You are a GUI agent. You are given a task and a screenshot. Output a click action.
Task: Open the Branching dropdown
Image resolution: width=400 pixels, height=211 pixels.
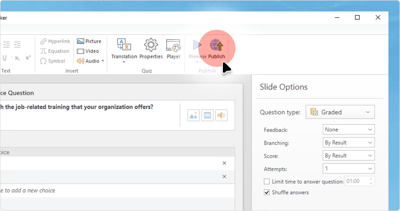[348, 142]
